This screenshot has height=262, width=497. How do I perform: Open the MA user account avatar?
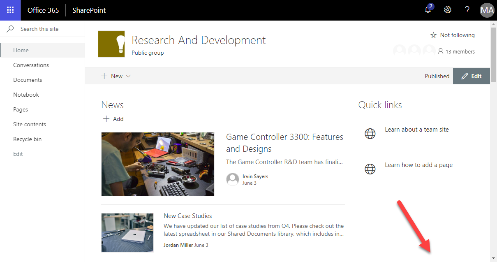[x=487, y=10]
